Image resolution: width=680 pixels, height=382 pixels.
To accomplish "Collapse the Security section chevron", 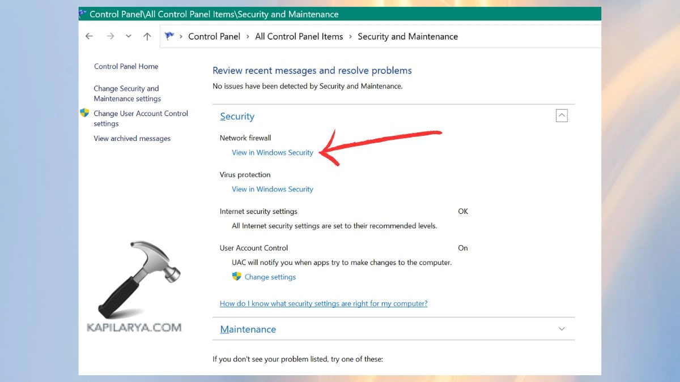I will coord(562,115).
